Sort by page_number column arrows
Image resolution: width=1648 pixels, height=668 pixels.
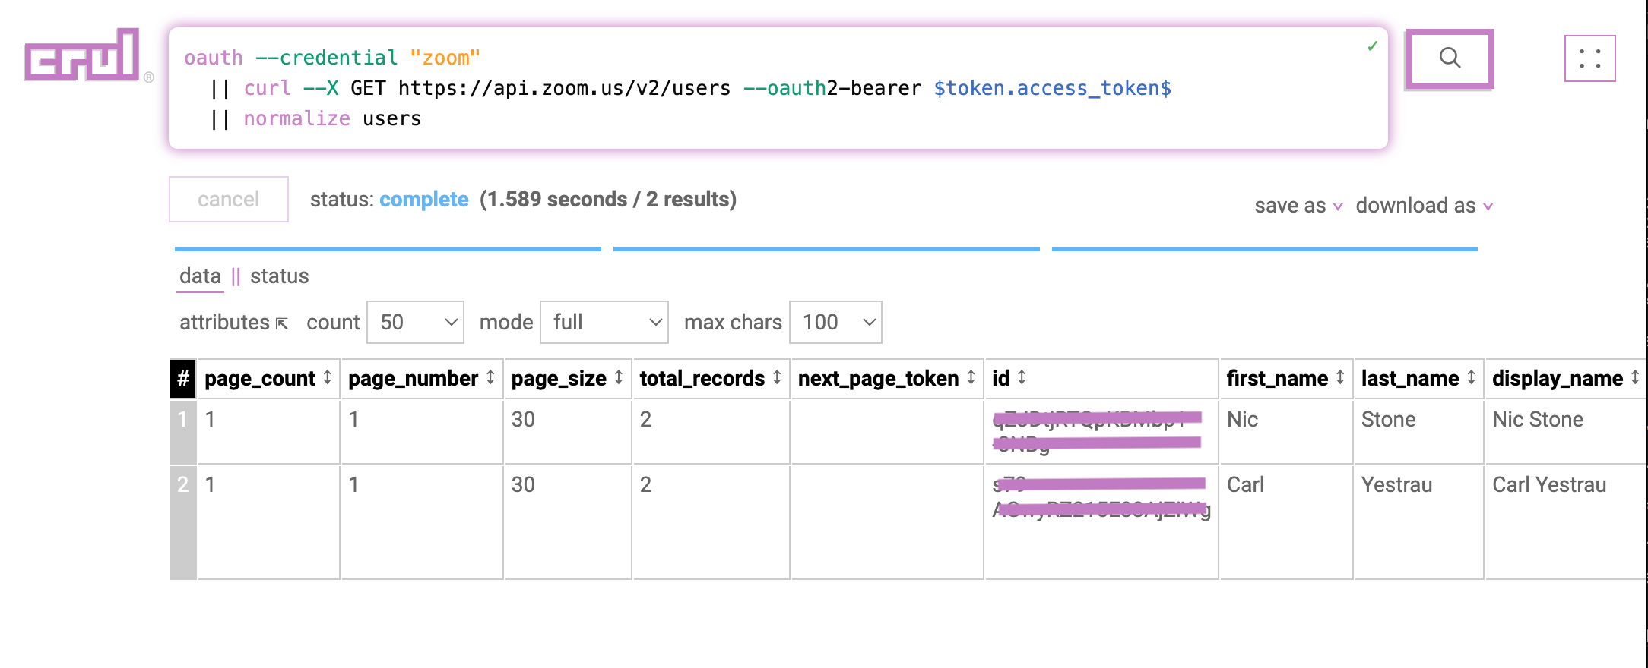[491, 377]
